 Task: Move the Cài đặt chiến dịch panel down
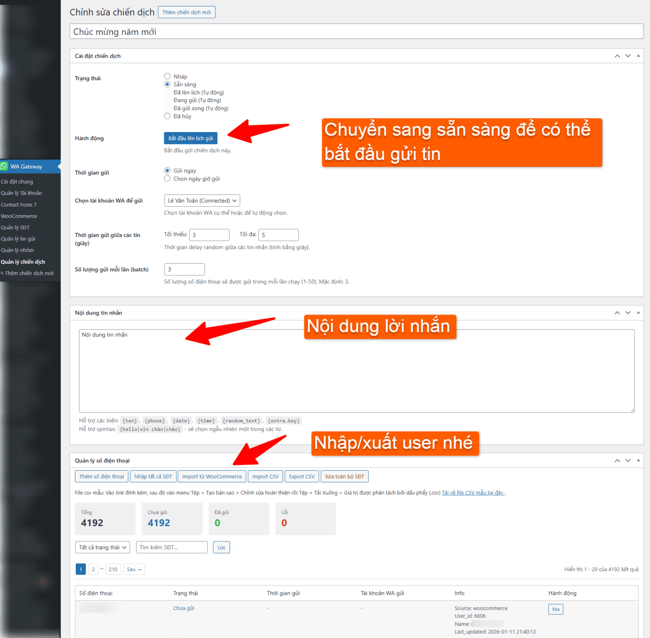tap(628, 56)
